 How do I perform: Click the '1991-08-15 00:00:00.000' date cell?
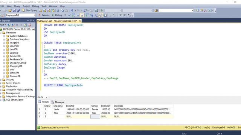coord(78,109)
